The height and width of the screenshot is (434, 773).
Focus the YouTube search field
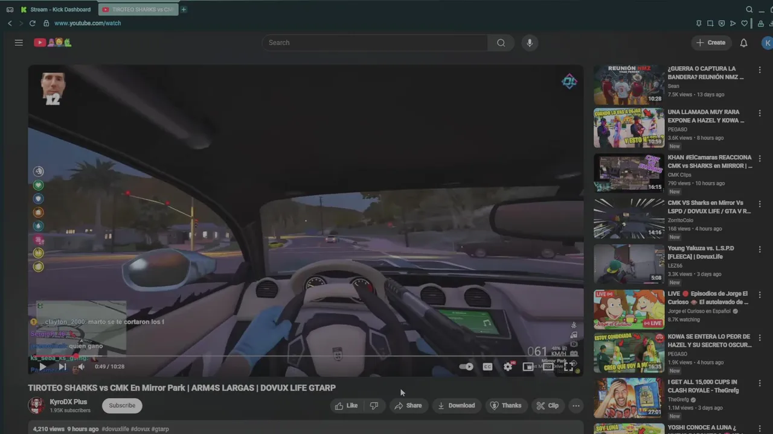[x=374, y=43]
